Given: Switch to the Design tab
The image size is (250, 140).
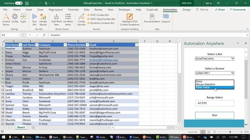Looking at the screenshot, I should pyautogui.click(x=187, y=9).
